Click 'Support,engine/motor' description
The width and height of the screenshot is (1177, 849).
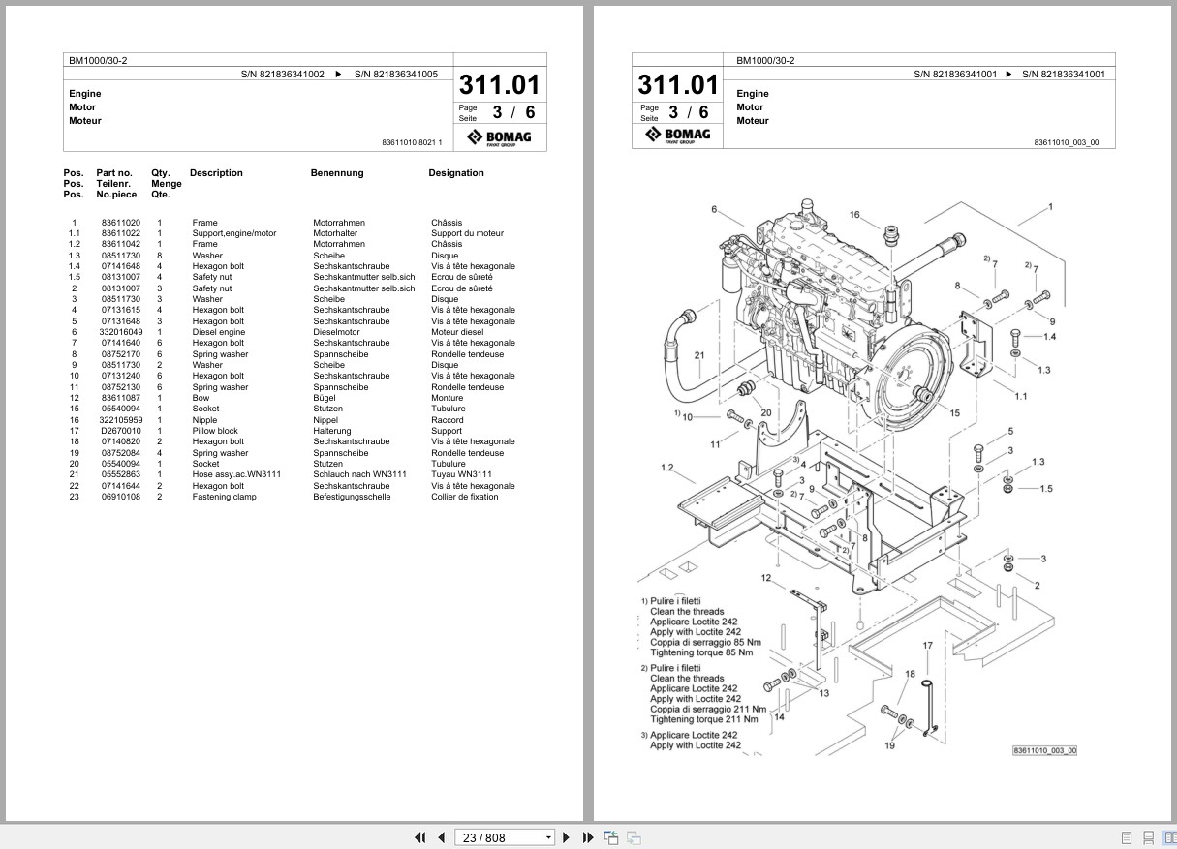click(234, 233)
